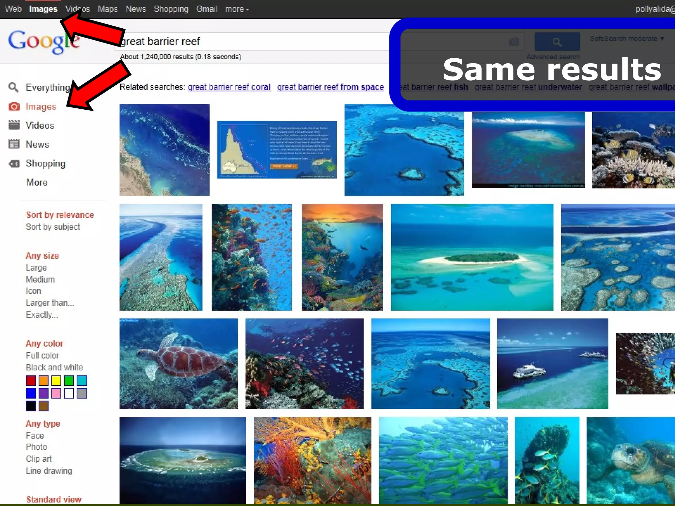Screen dimensions: 675x506
Task: Open Gmail from the top navigation
Action: (x=207, y=9)
